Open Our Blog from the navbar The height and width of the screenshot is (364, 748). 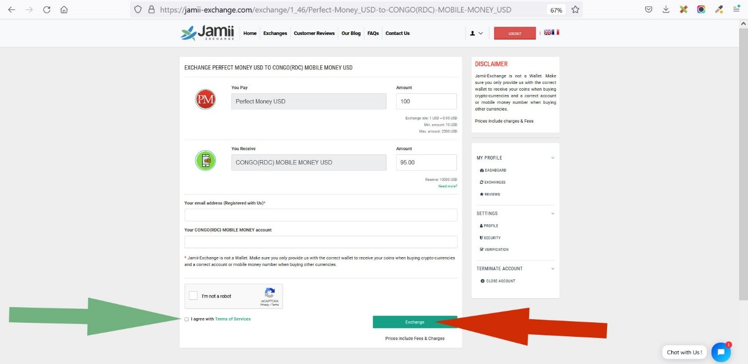[351, 33]
